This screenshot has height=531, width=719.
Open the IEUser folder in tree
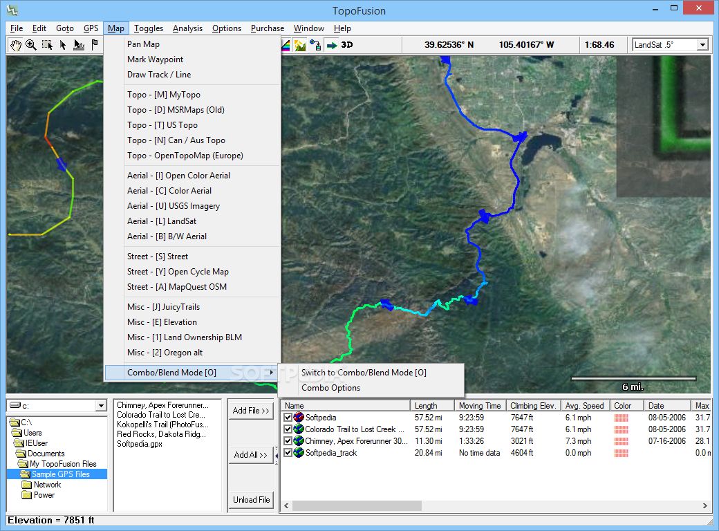31,443
